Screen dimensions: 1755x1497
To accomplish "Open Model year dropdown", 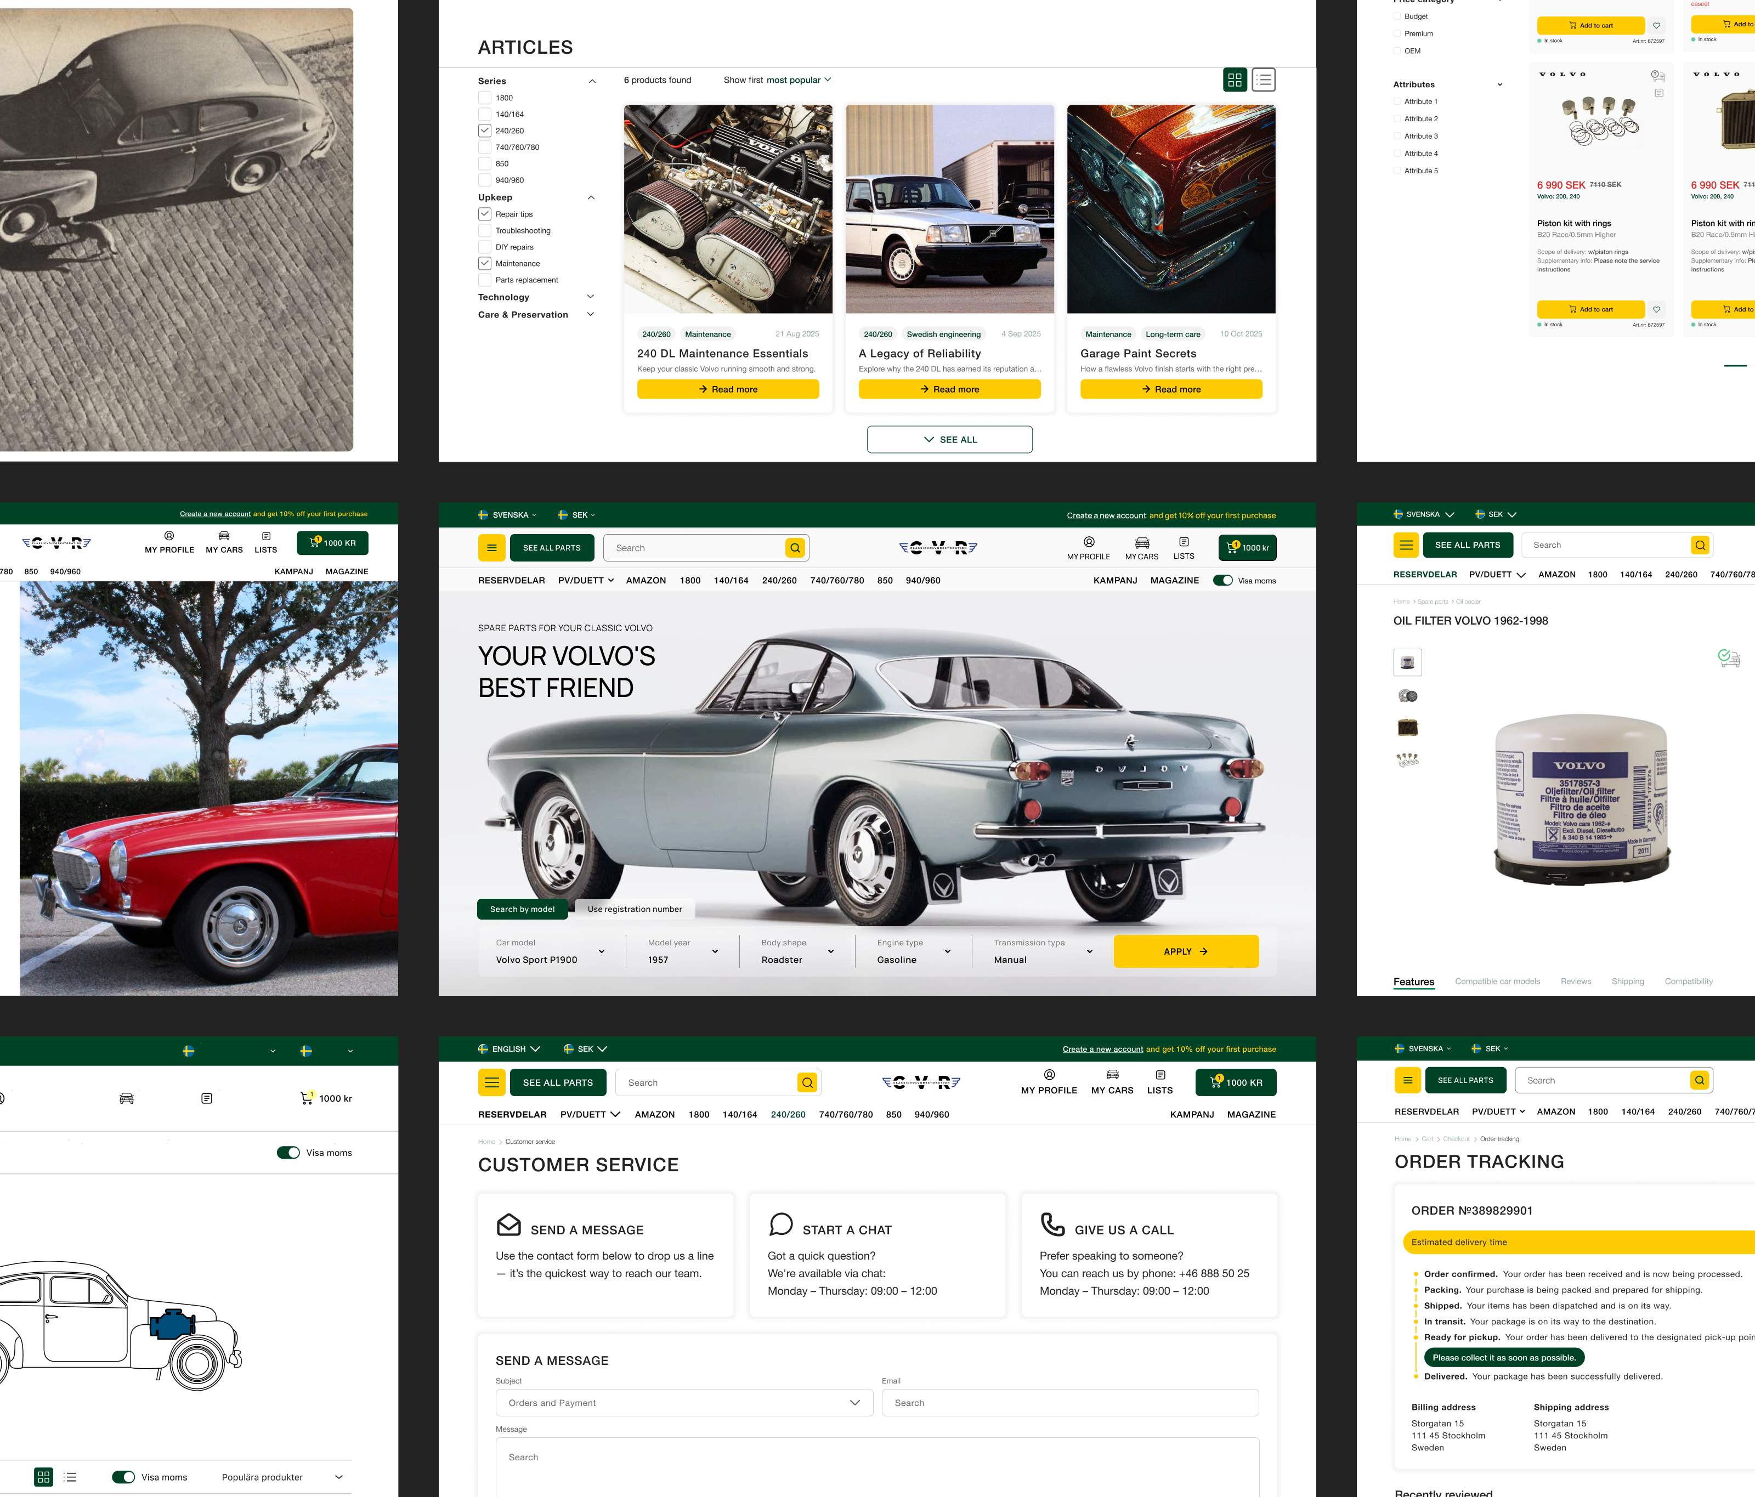I will click(x=683, y=951).
